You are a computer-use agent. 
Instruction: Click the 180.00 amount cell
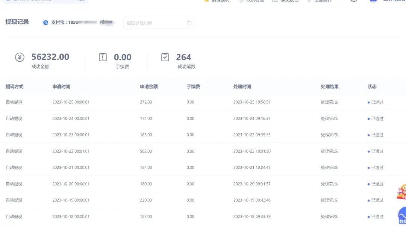(146, 184)
